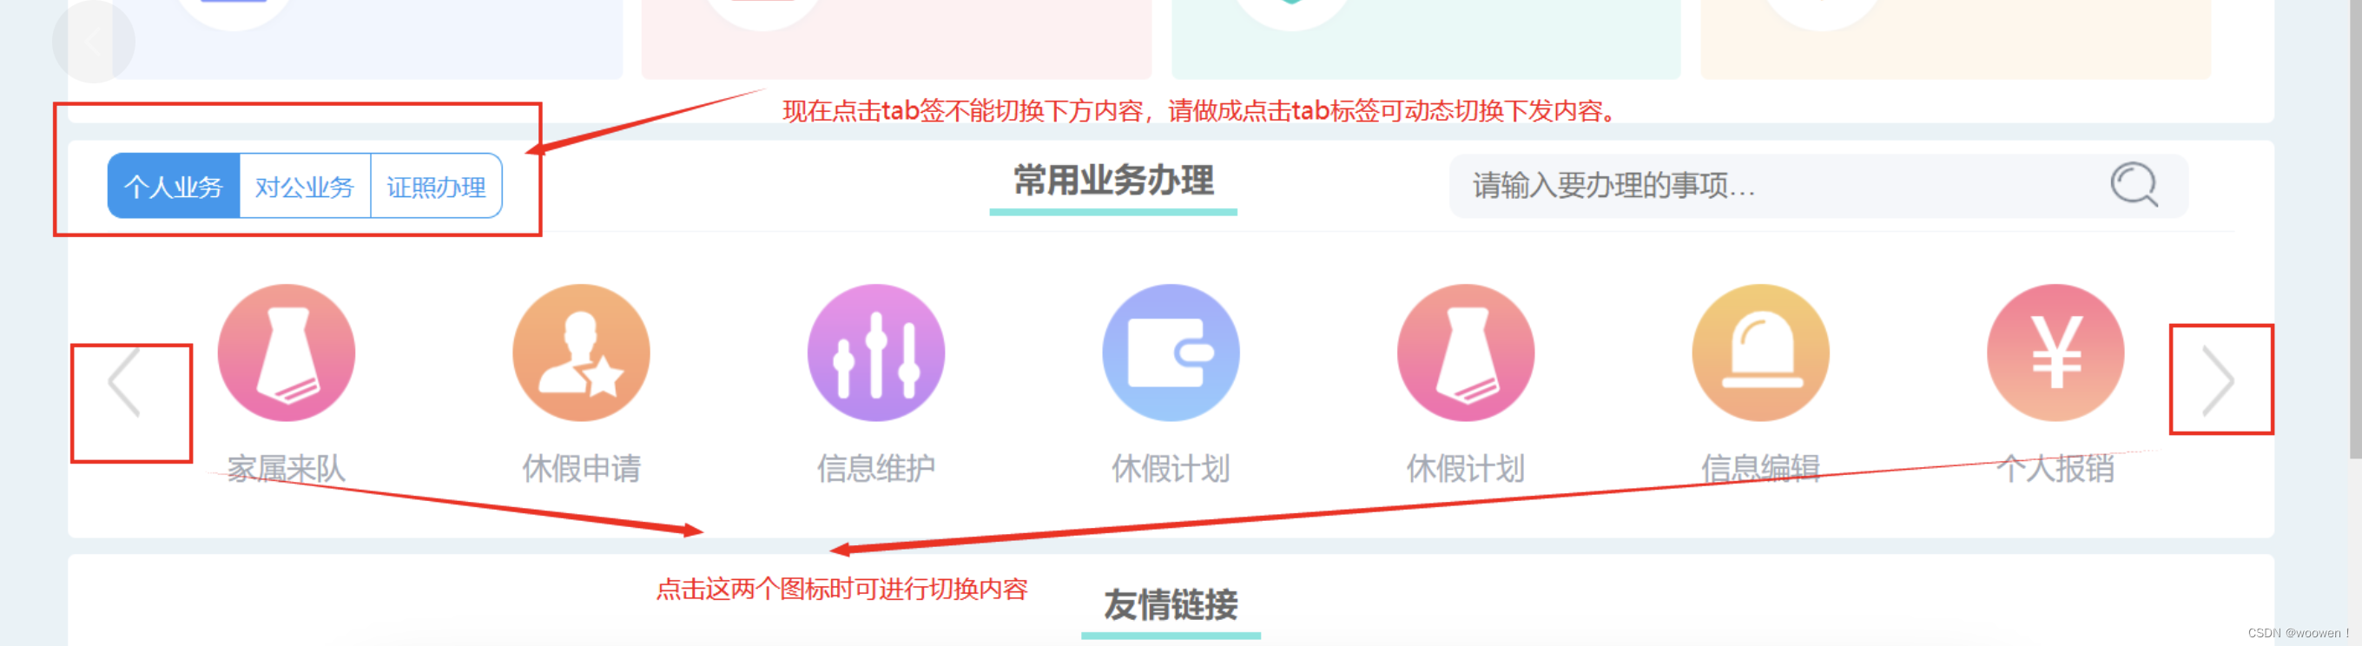Click the 个人报销 text label

pos(2055,468)
